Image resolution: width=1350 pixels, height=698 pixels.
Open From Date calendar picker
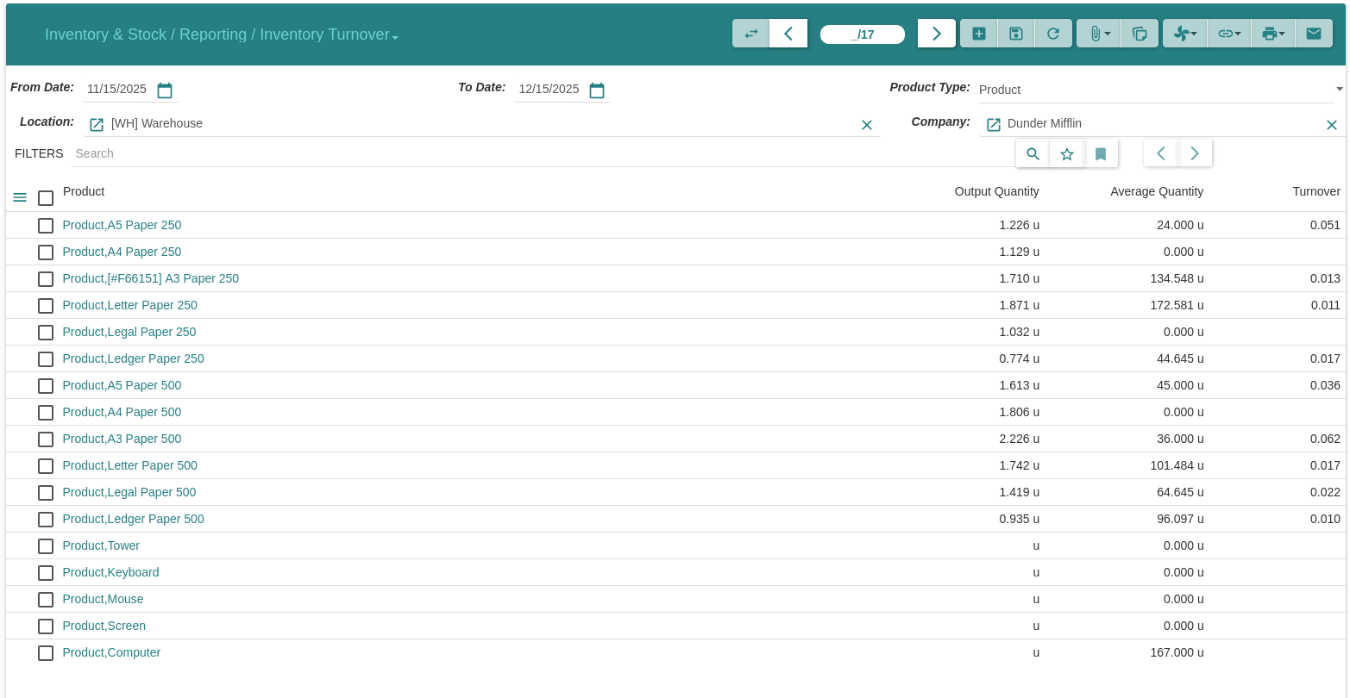[x=165, y=90]
